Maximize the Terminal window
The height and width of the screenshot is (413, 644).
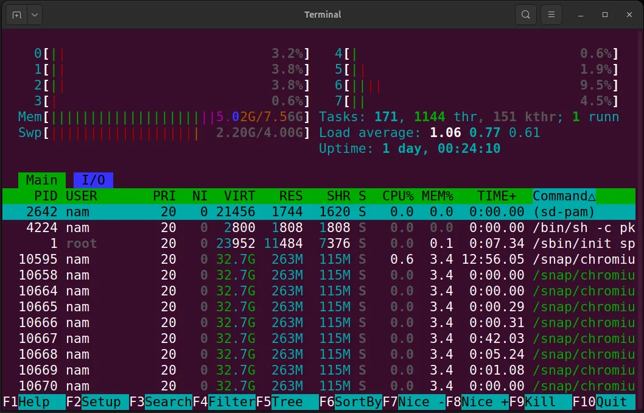pos(605,15)
